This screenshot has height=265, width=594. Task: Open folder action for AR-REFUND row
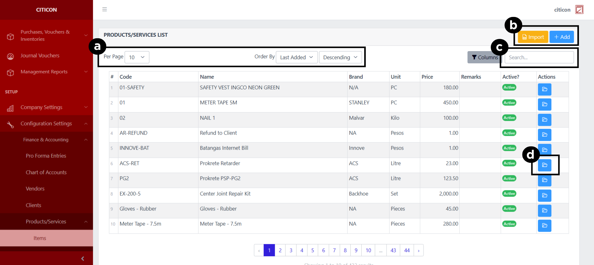coord(544,135)
